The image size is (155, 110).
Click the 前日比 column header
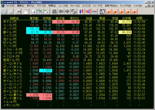(75, 18)
